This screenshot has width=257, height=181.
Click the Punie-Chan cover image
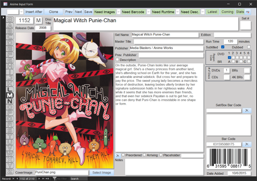point(65,100)
